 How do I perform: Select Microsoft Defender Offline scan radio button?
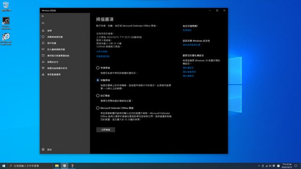click(x=98, y=108)
